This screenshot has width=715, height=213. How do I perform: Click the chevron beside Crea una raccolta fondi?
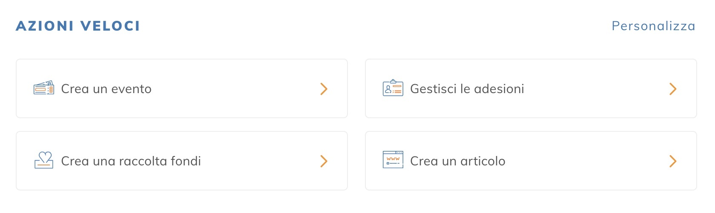324,161
